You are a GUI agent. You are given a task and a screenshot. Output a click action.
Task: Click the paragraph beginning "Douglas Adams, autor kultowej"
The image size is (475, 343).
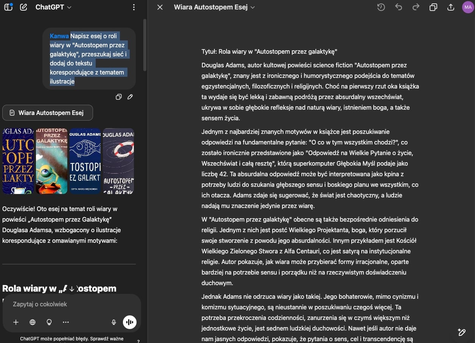point(310,92)
